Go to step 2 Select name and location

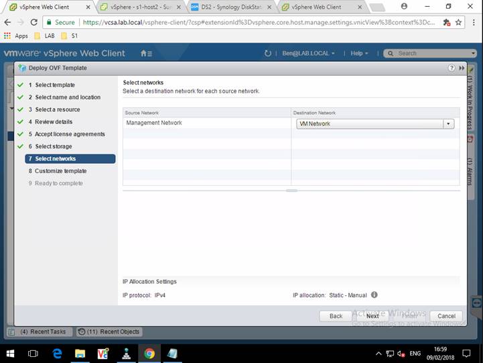pos(64,97)
